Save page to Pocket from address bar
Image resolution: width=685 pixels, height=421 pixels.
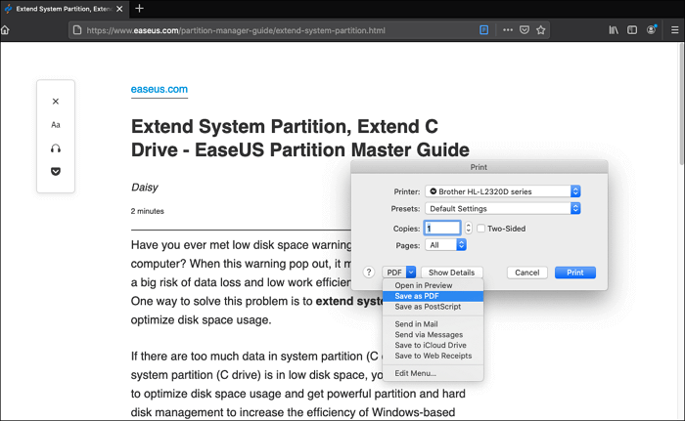[525, 30]
